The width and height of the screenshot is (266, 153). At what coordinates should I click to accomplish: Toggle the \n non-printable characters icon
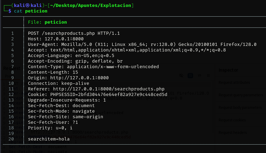[x=199, y=75]
